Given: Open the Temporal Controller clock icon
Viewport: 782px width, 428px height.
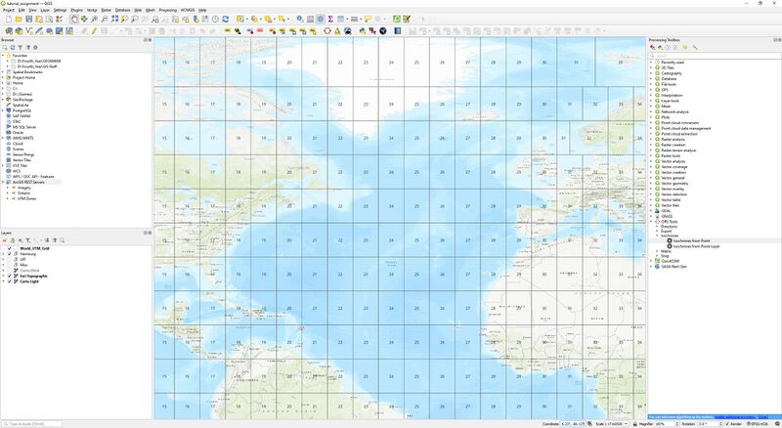Looking at the screenshot, I should (215, 19).
